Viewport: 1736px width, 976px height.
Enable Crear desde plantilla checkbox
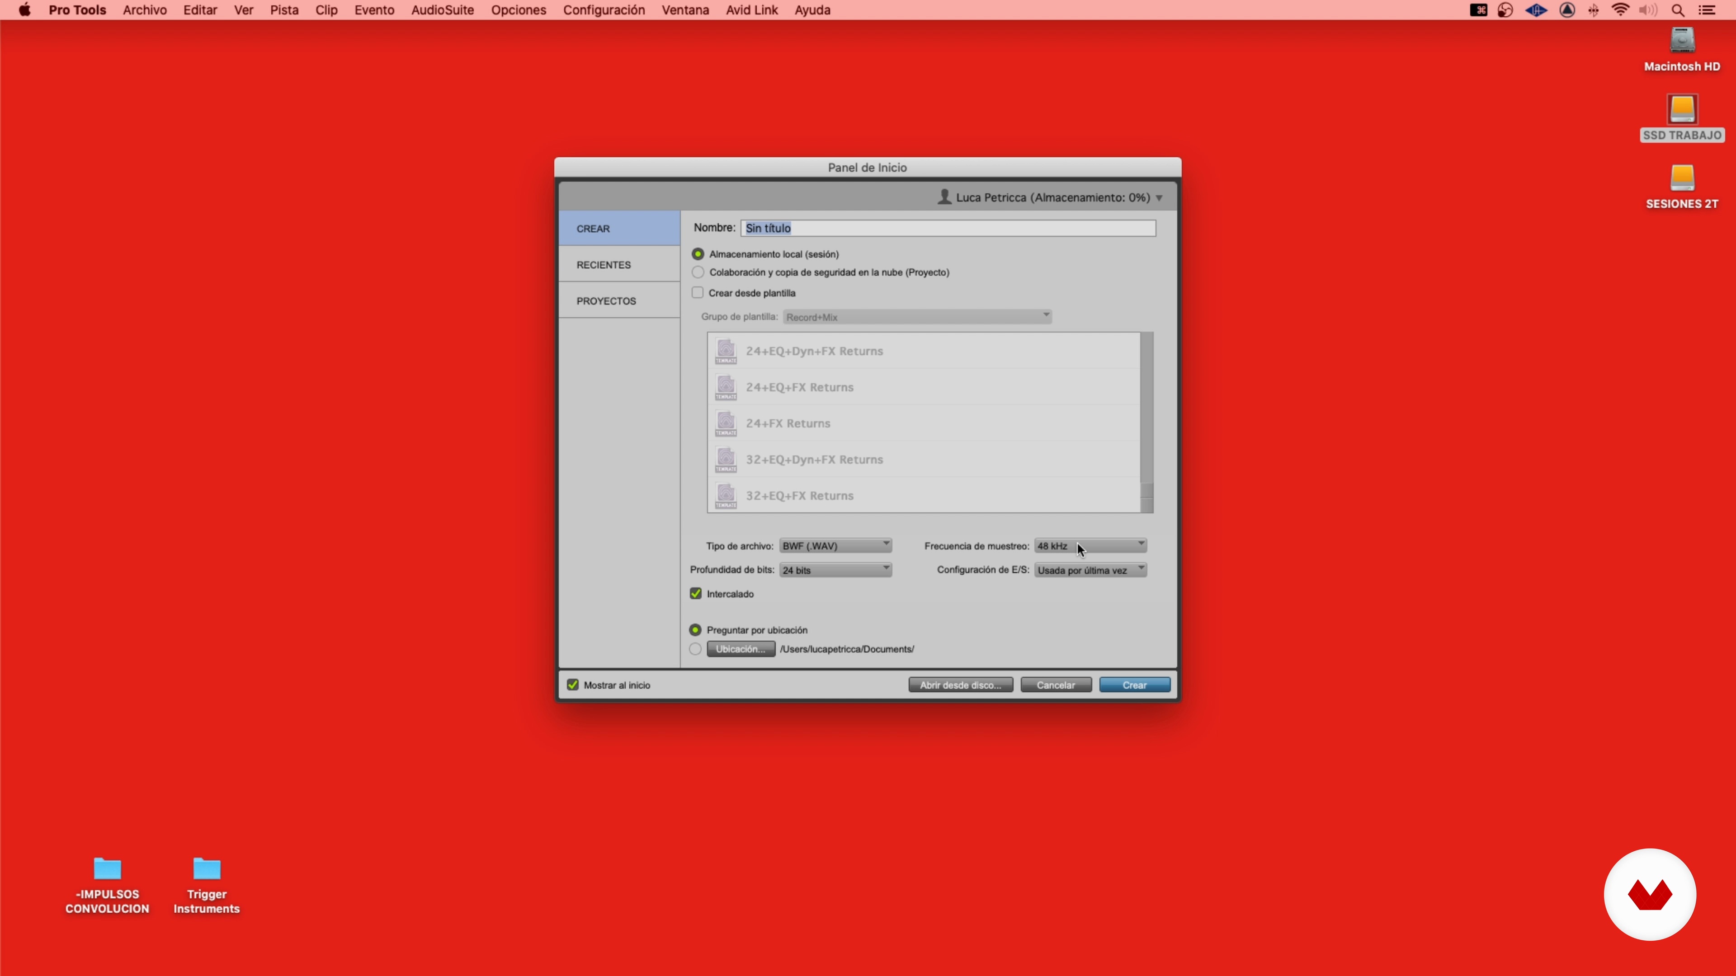click(x=698, y=292)
